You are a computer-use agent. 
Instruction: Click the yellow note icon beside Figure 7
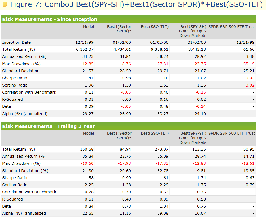5,4
